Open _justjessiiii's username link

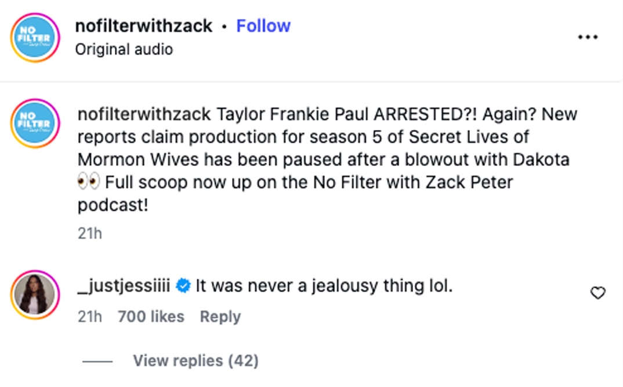coord(122,284)
